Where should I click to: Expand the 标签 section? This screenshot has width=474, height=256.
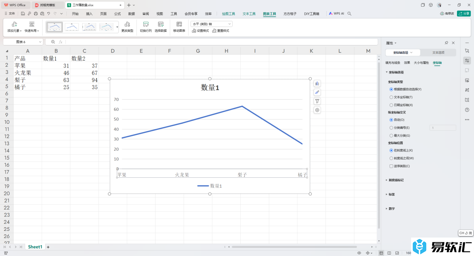[x=390, y=194]
